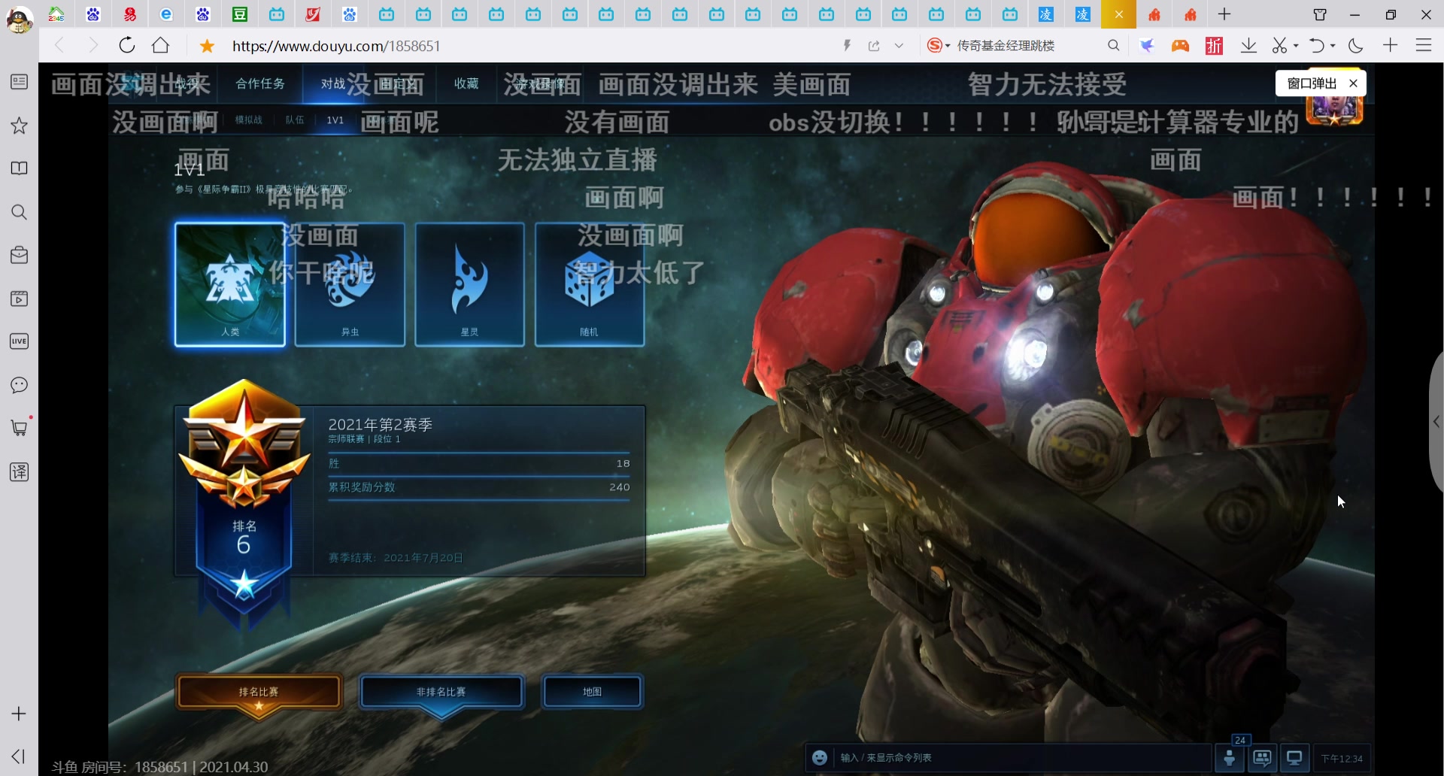Click the 窗口弹出 pop-out window label
1444x776 pixels.
click(1312, 83)
